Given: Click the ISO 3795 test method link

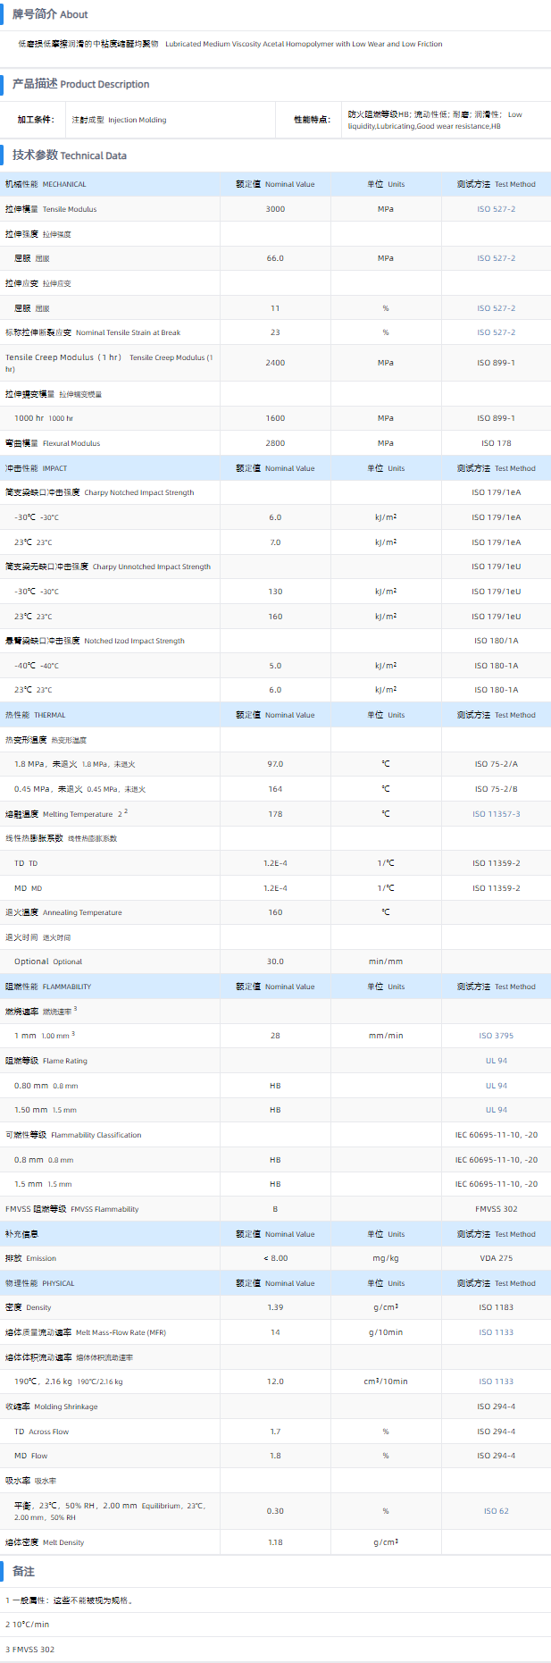Looking at the screenshot, I should (x=496, y=1036).
